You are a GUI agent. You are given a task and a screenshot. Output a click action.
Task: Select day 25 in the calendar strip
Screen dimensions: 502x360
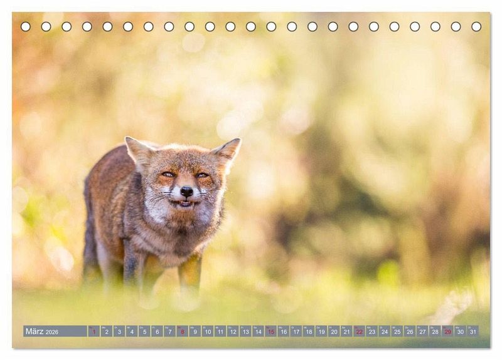pos(397,331)
